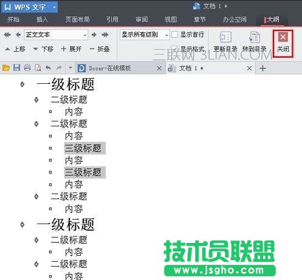302x280 pixels.
Task: Select the first highlighted 三级标题 line
Action: point(85,148)
